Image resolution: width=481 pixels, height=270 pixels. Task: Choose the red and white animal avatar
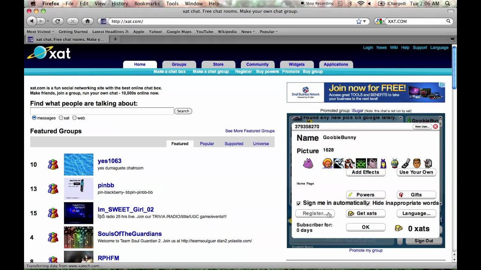(x=349, y=163)
